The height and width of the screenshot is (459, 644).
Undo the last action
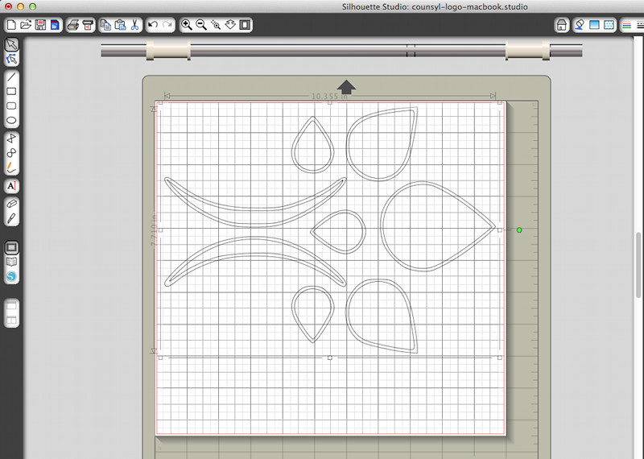click(x=153, y=25)
